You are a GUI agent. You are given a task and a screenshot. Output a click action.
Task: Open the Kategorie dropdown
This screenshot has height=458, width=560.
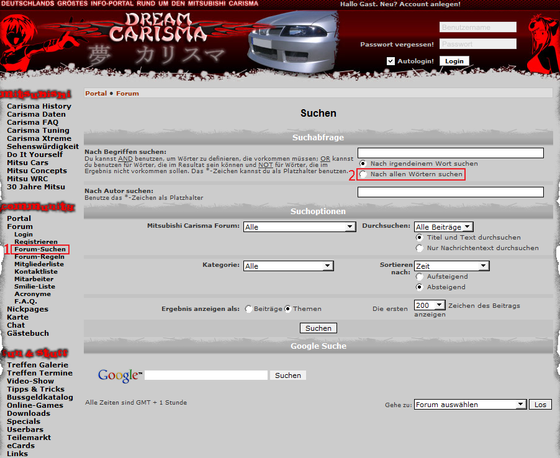pyautogui.click(x=289, y=266)
